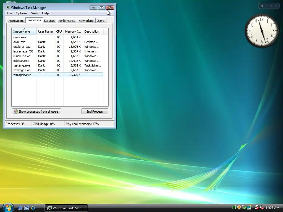
Task: Select the explorer.exe process row
Action: pos(57,47)
